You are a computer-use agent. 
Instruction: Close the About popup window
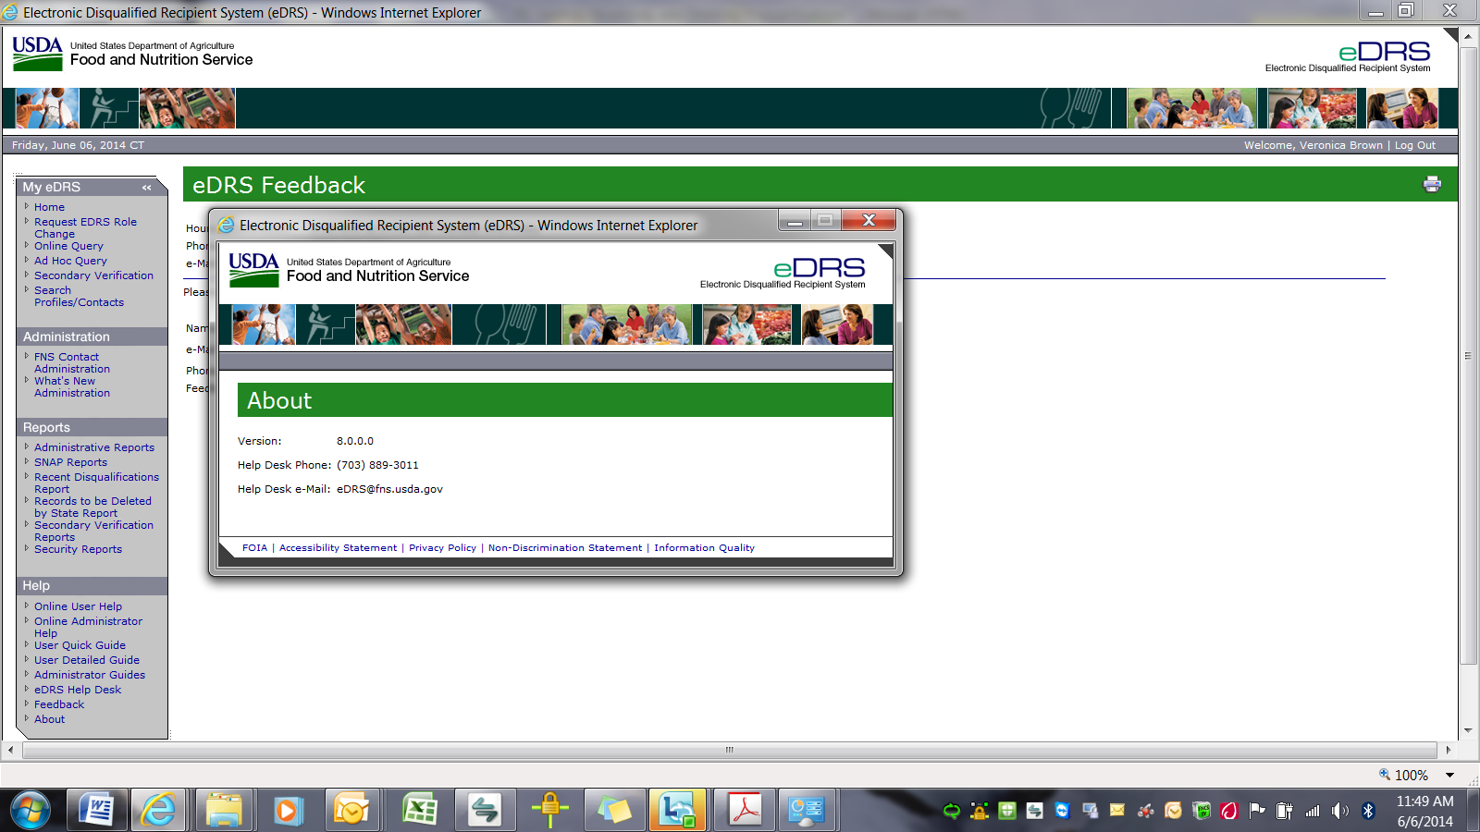869,220
